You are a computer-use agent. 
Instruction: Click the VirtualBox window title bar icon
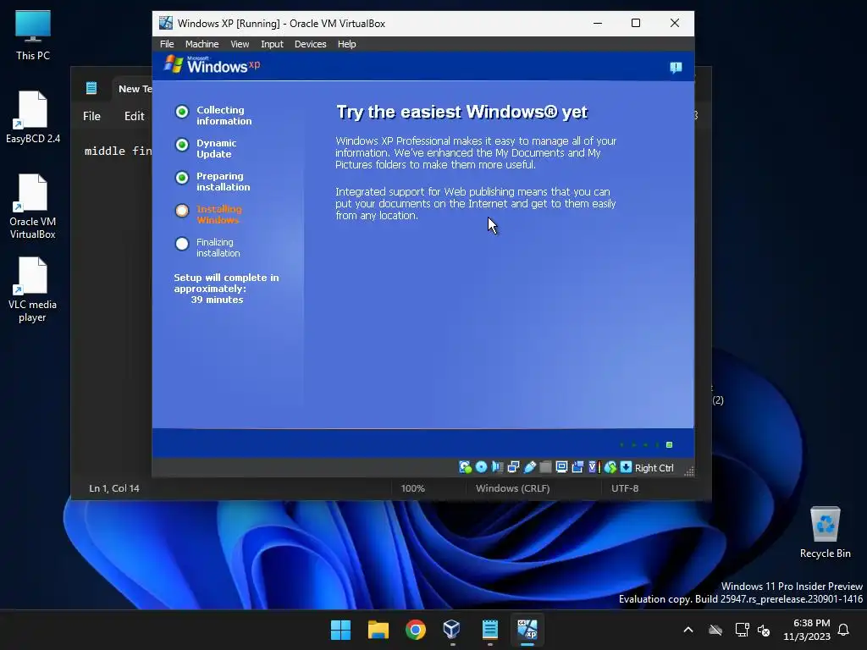click(x=165, y=23)
